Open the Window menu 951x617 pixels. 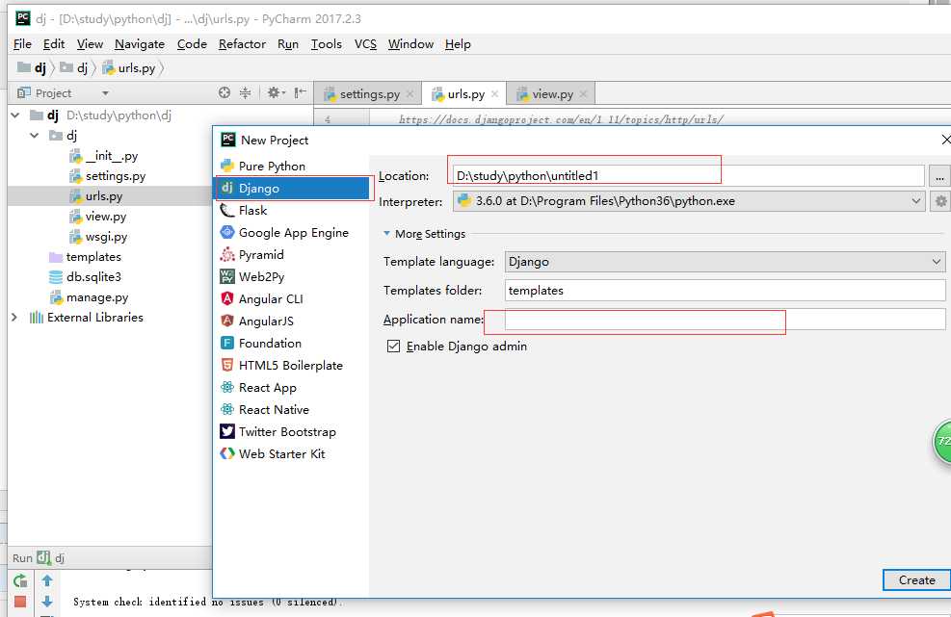click(410, 44)
